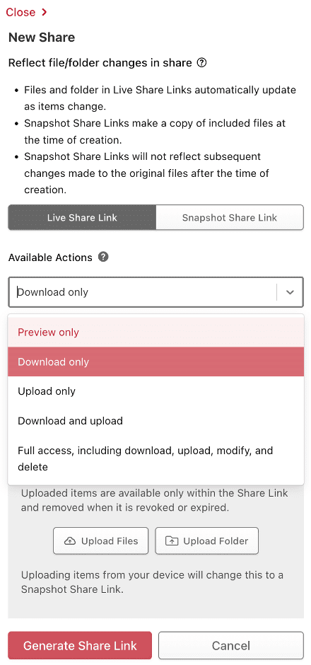Viewport: 311px width, 665px height.
Task: Select the highlighted Download only option
Action: pos(155,362)
